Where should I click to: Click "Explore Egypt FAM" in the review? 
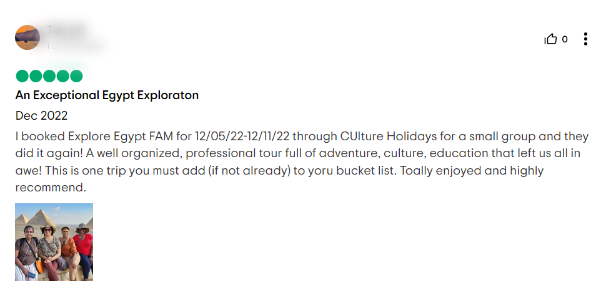pyautogui.click(x=121, y=136)
